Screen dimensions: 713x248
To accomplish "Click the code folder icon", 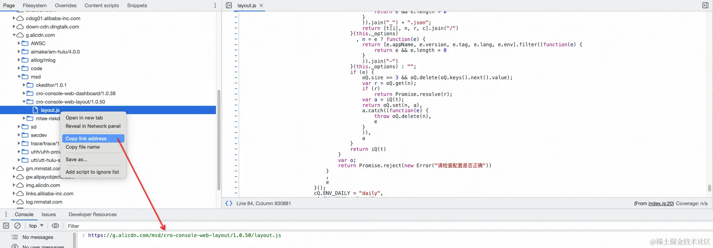I will click(25, 68).
